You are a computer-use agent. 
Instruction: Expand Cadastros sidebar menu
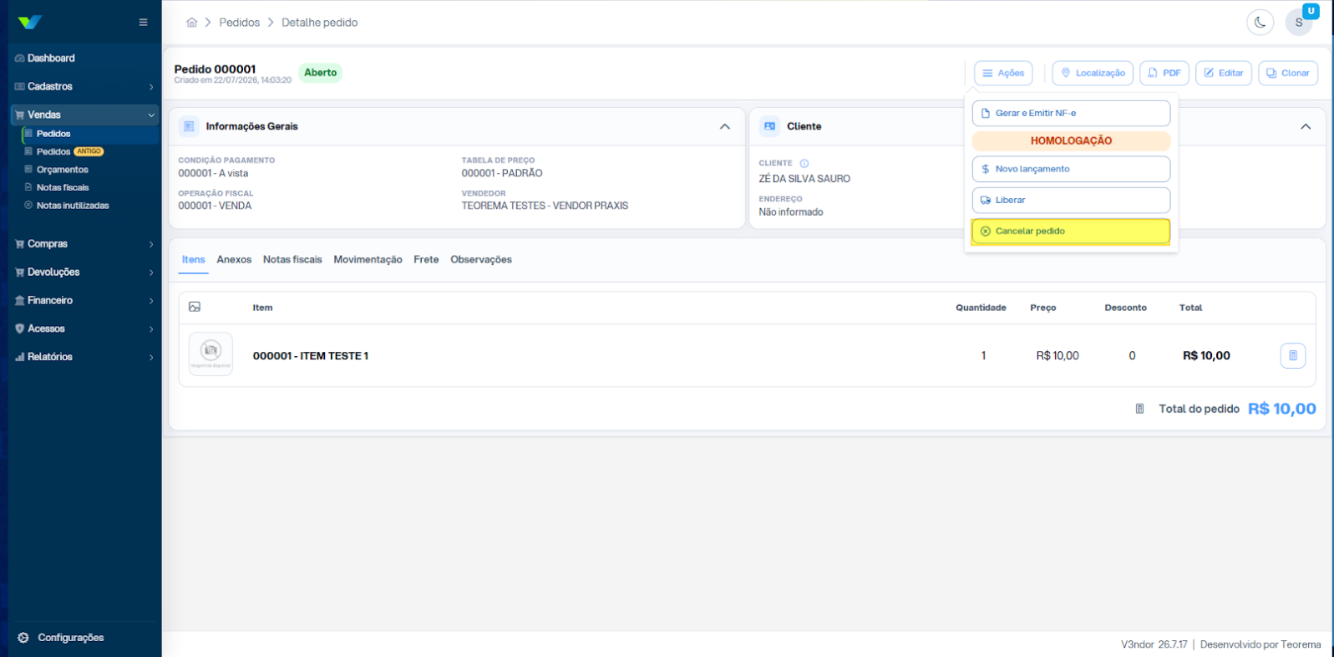[84, 87]
